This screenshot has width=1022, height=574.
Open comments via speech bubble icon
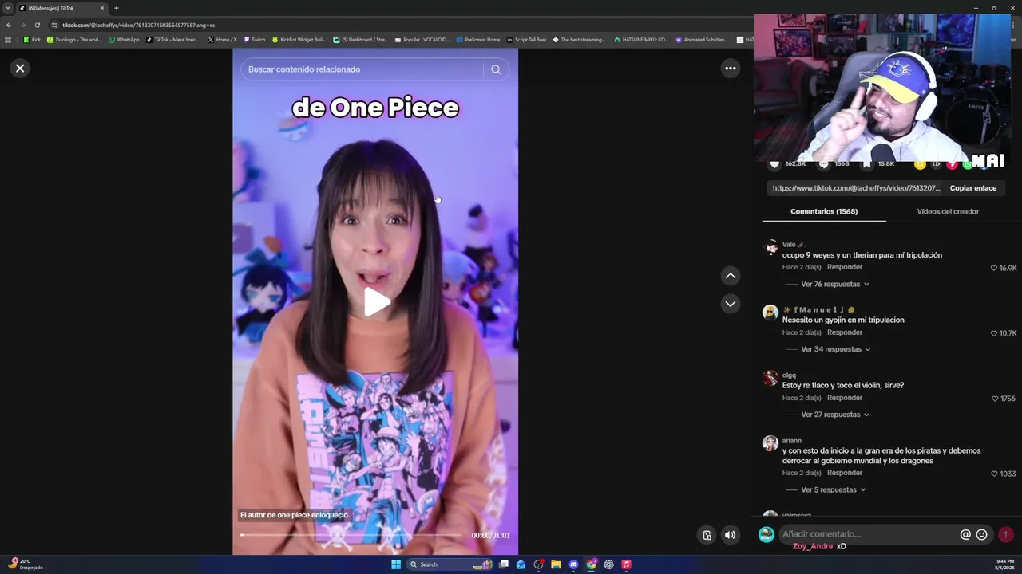pos(823,164)
